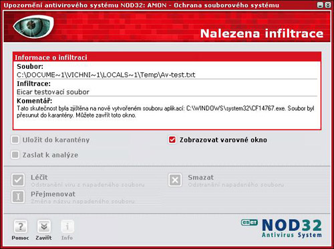The width and height of the screenshot is (334, 249).
Task: Click the Přejmenovat action label
Action: [x=53, y=194]
